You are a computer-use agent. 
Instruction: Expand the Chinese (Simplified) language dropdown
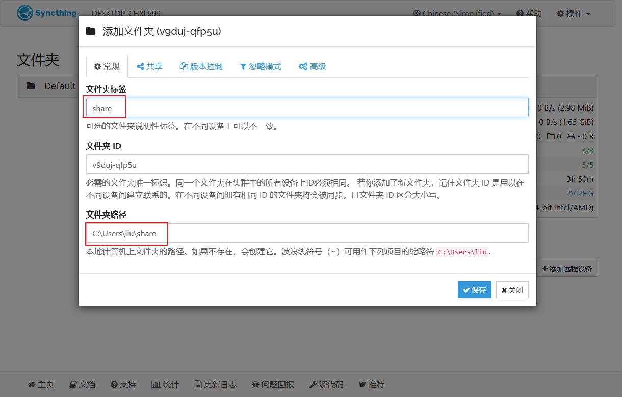457,13
